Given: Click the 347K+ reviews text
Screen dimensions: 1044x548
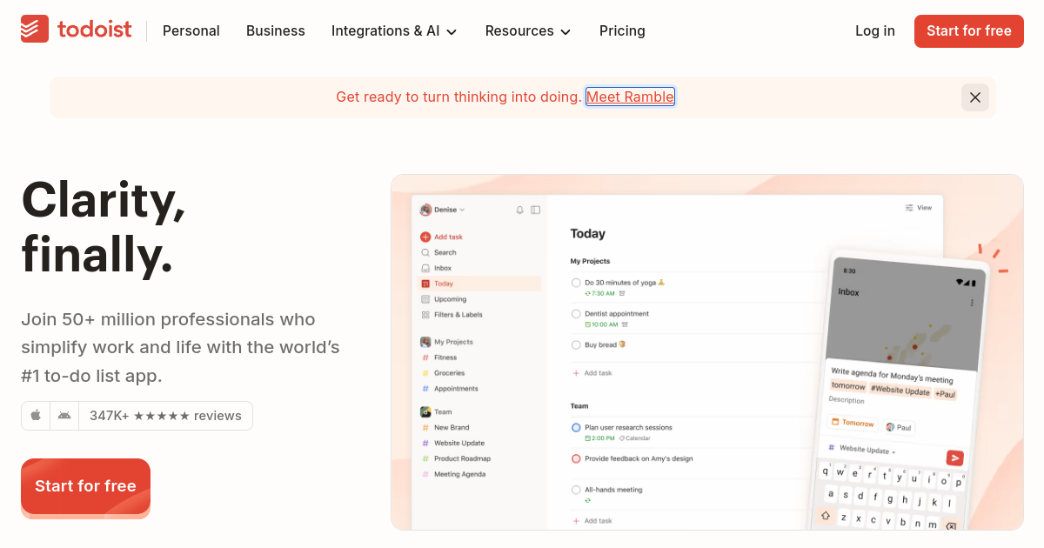Looking at the screenshot, I should pos(165,416).
